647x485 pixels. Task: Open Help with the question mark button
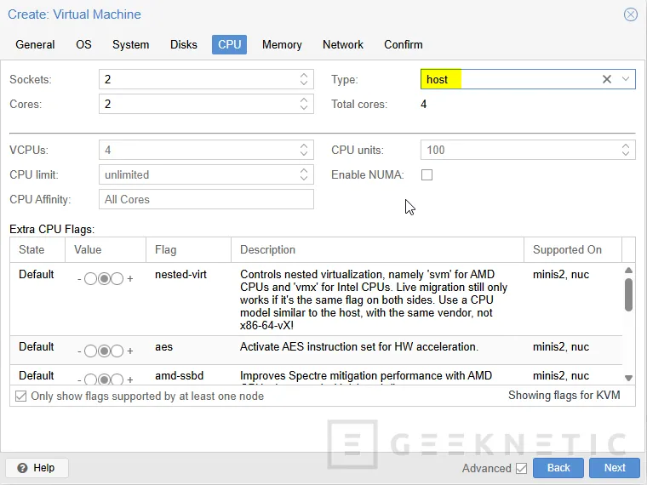[x=37, y=468]
